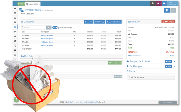This screenshot has height=112, width=181.
Task: Open the build hash link in footer
Action: pyautogui.click(x=83, y=102)
